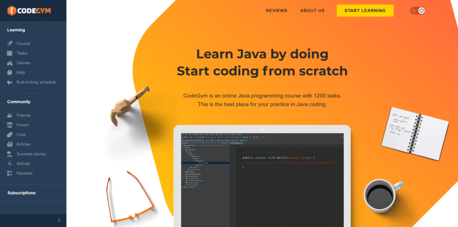458x227 pixels.
Task: Click the rocket icon beside Course
Action: coord(10,44)
